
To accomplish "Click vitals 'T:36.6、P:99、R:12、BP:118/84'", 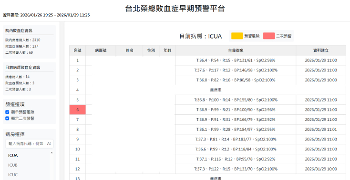I will coord(236,149).
